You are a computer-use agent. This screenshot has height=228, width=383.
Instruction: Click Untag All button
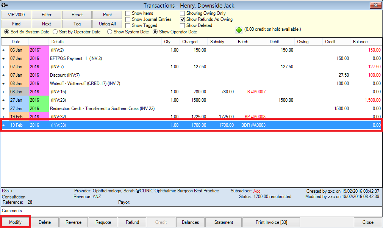tap(107, 24)
